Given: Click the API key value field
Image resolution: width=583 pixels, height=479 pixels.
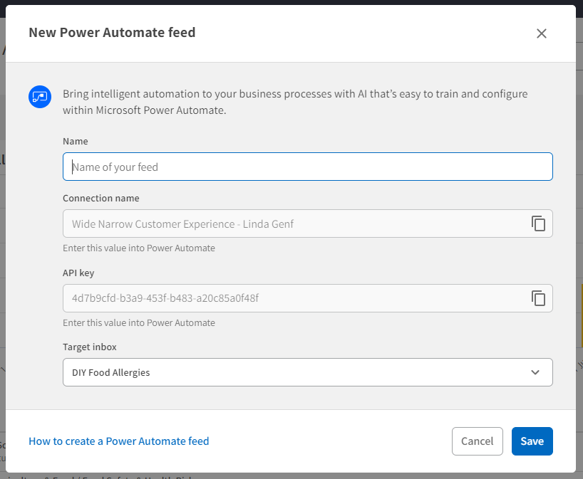Looking at the screenshot, I should (292, 298).
